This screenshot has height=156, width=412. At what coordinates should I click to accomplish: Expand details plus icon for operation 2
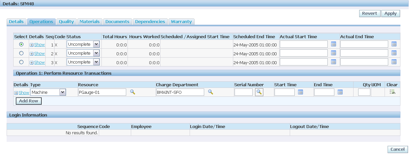(x=32, y=54)
